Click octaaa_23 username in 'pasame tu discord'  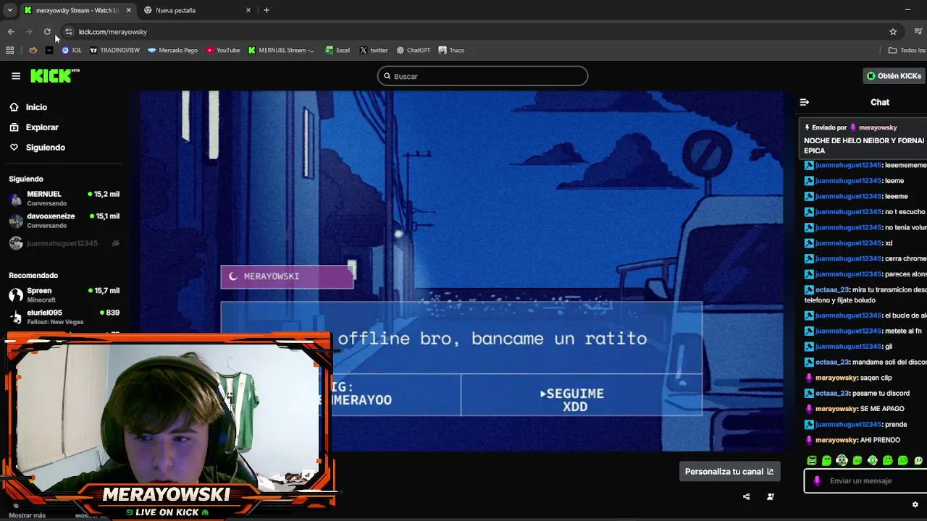[x=832, y=393]
